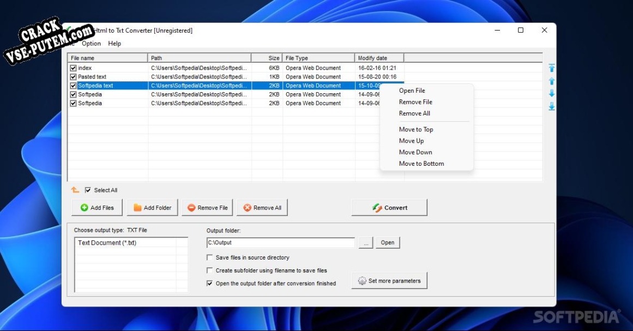The image size is (633, 331).
Task: Click the Remove File button below list
Action: pos(207,207)
